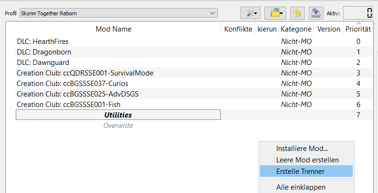Choose Erstelle Trenner menu entry

click(306, 171)
